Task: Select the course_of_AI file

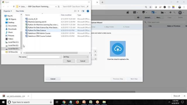Action: [33, 19]
